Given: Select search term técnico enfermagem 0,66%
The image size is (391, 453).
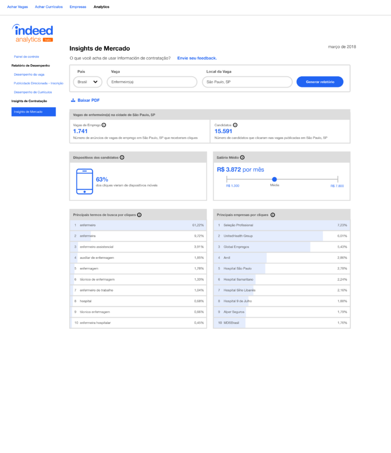Looking at the screenshot, I should (x=138, y=312).
